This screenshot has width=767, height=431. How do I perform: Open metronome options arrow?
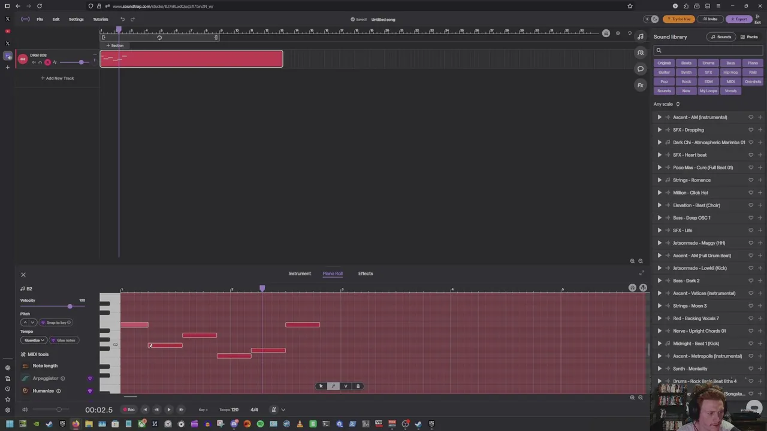pos(283,410)
